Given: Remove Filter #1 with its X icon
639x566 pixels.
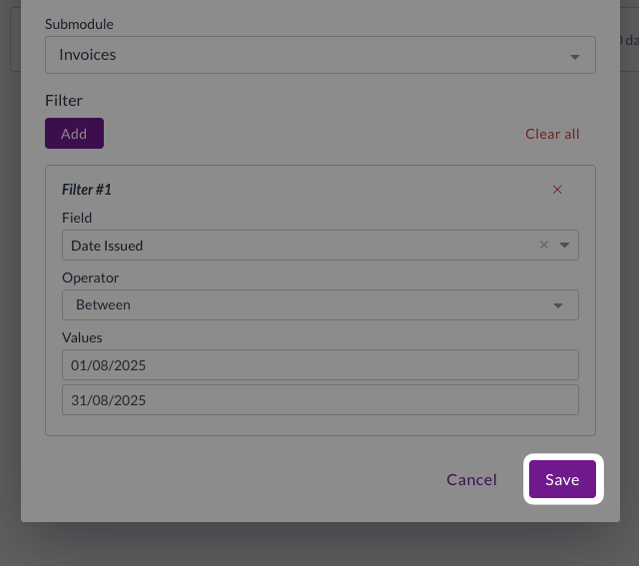Looking at the screenshot, I should click(557, 190).
